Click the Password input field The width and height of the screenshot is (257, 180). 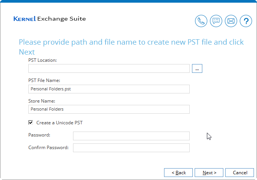click(x=131, y=136)
